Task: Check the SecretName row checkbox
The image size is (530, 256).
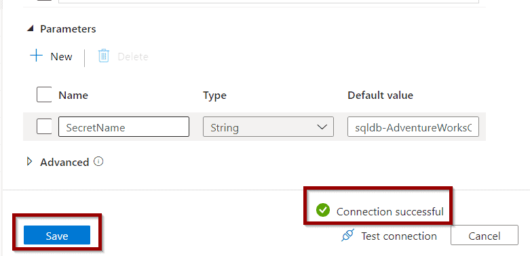Action: pos(44,127)
